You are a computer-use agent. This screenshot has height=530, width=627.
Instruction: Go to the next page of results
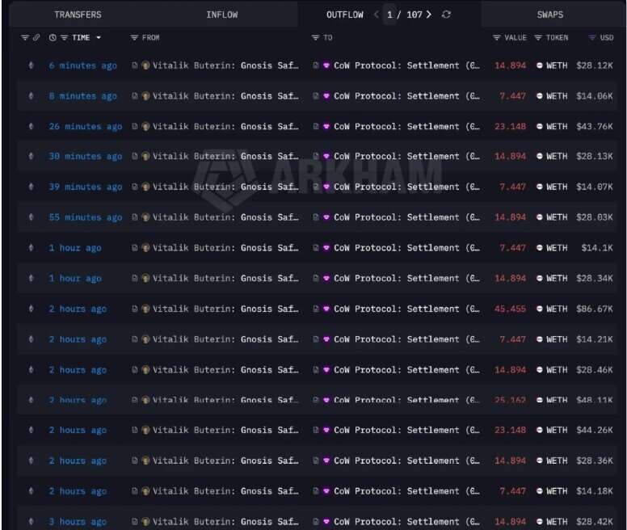tap(429, 15)
